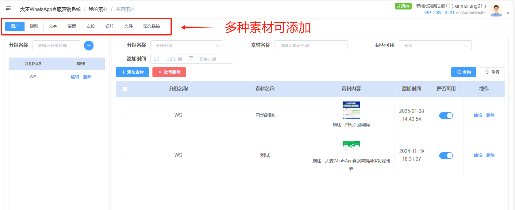The width and height of the screenshot is (515, 210).
Task: Switch to the 名片 tab
Action: click(x=110, y=26)
